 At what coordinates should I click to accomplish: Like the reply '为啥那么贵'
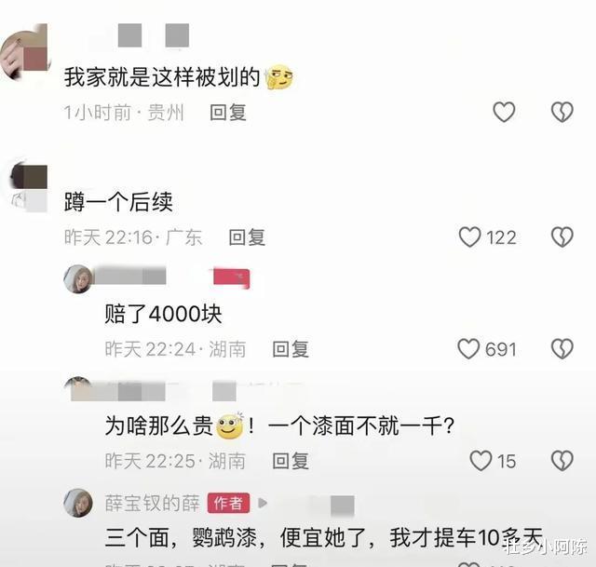click(481, 461)
